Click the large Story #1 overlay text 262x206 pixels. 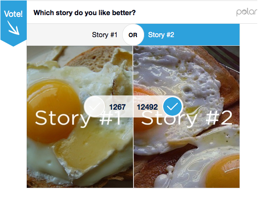(78, 118)
